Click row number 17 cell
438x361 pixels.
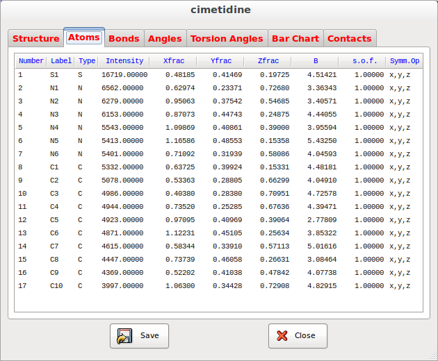pyautogui.click(x=22, y=285)
